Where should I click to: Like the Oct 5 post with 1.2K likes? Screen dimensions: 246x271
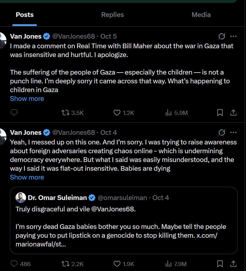(x=117, y=113)
